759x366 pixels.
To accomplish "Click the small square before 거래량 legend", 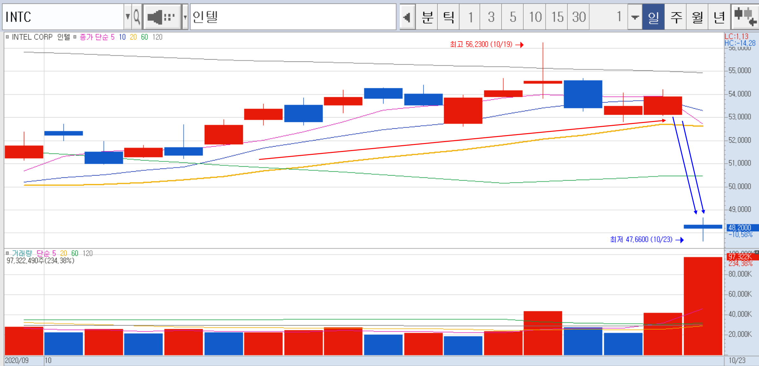I will click(x=7, y=253).
